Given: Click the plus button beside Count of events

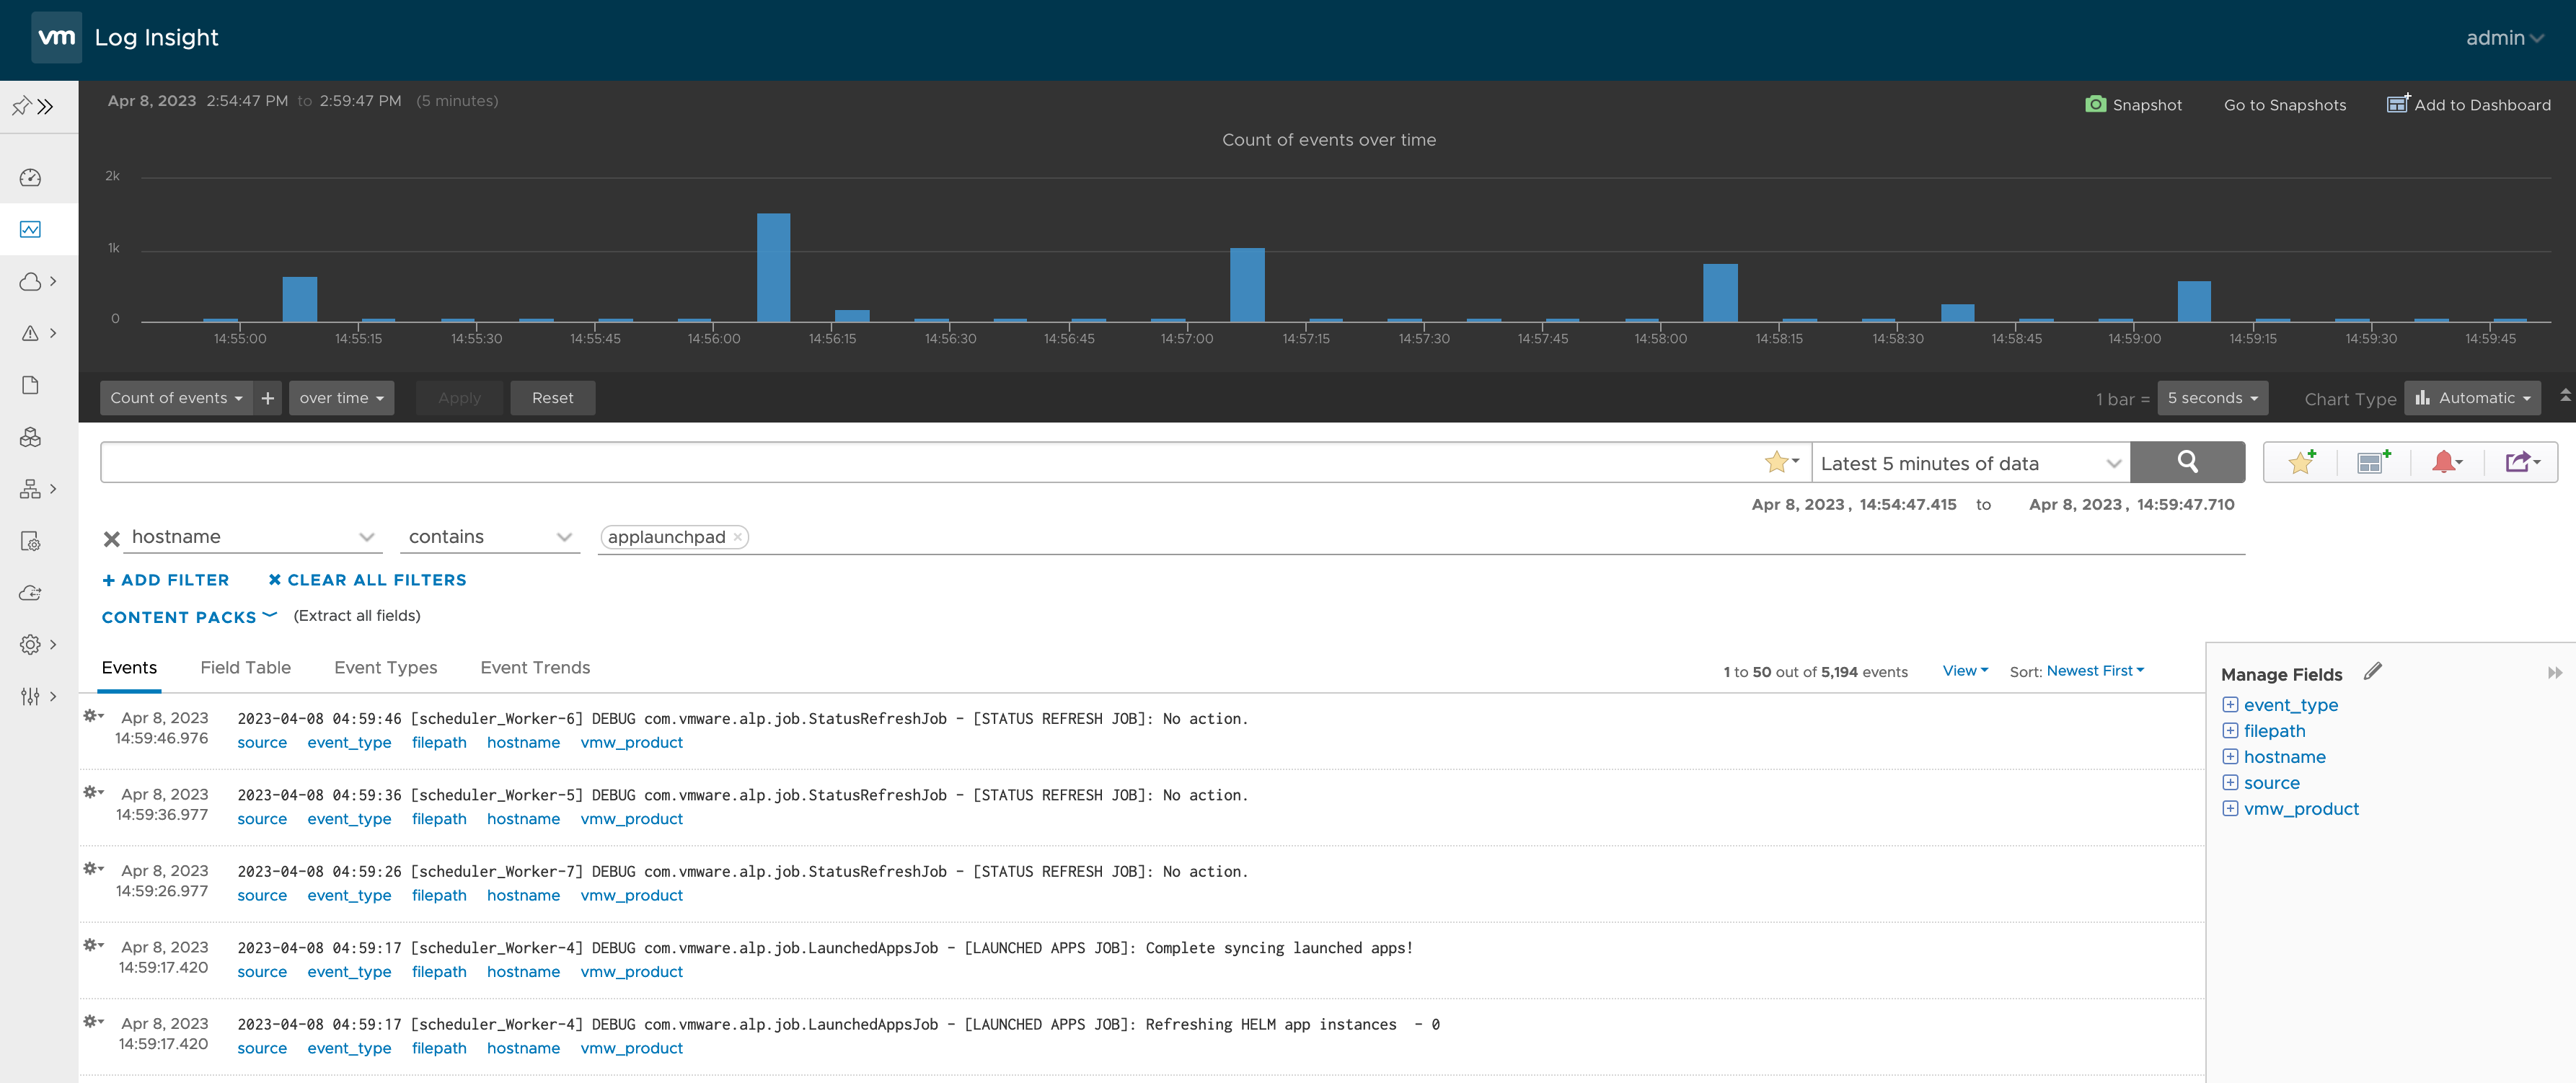Looking at the screenshot, I should pyautogui.click(x=268, y=398).
